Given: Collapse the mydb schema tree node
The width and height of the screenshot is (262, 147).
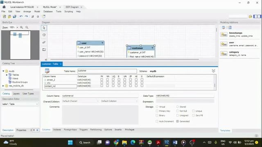Looking at the screenshot, I should click(x=3, y=71).
